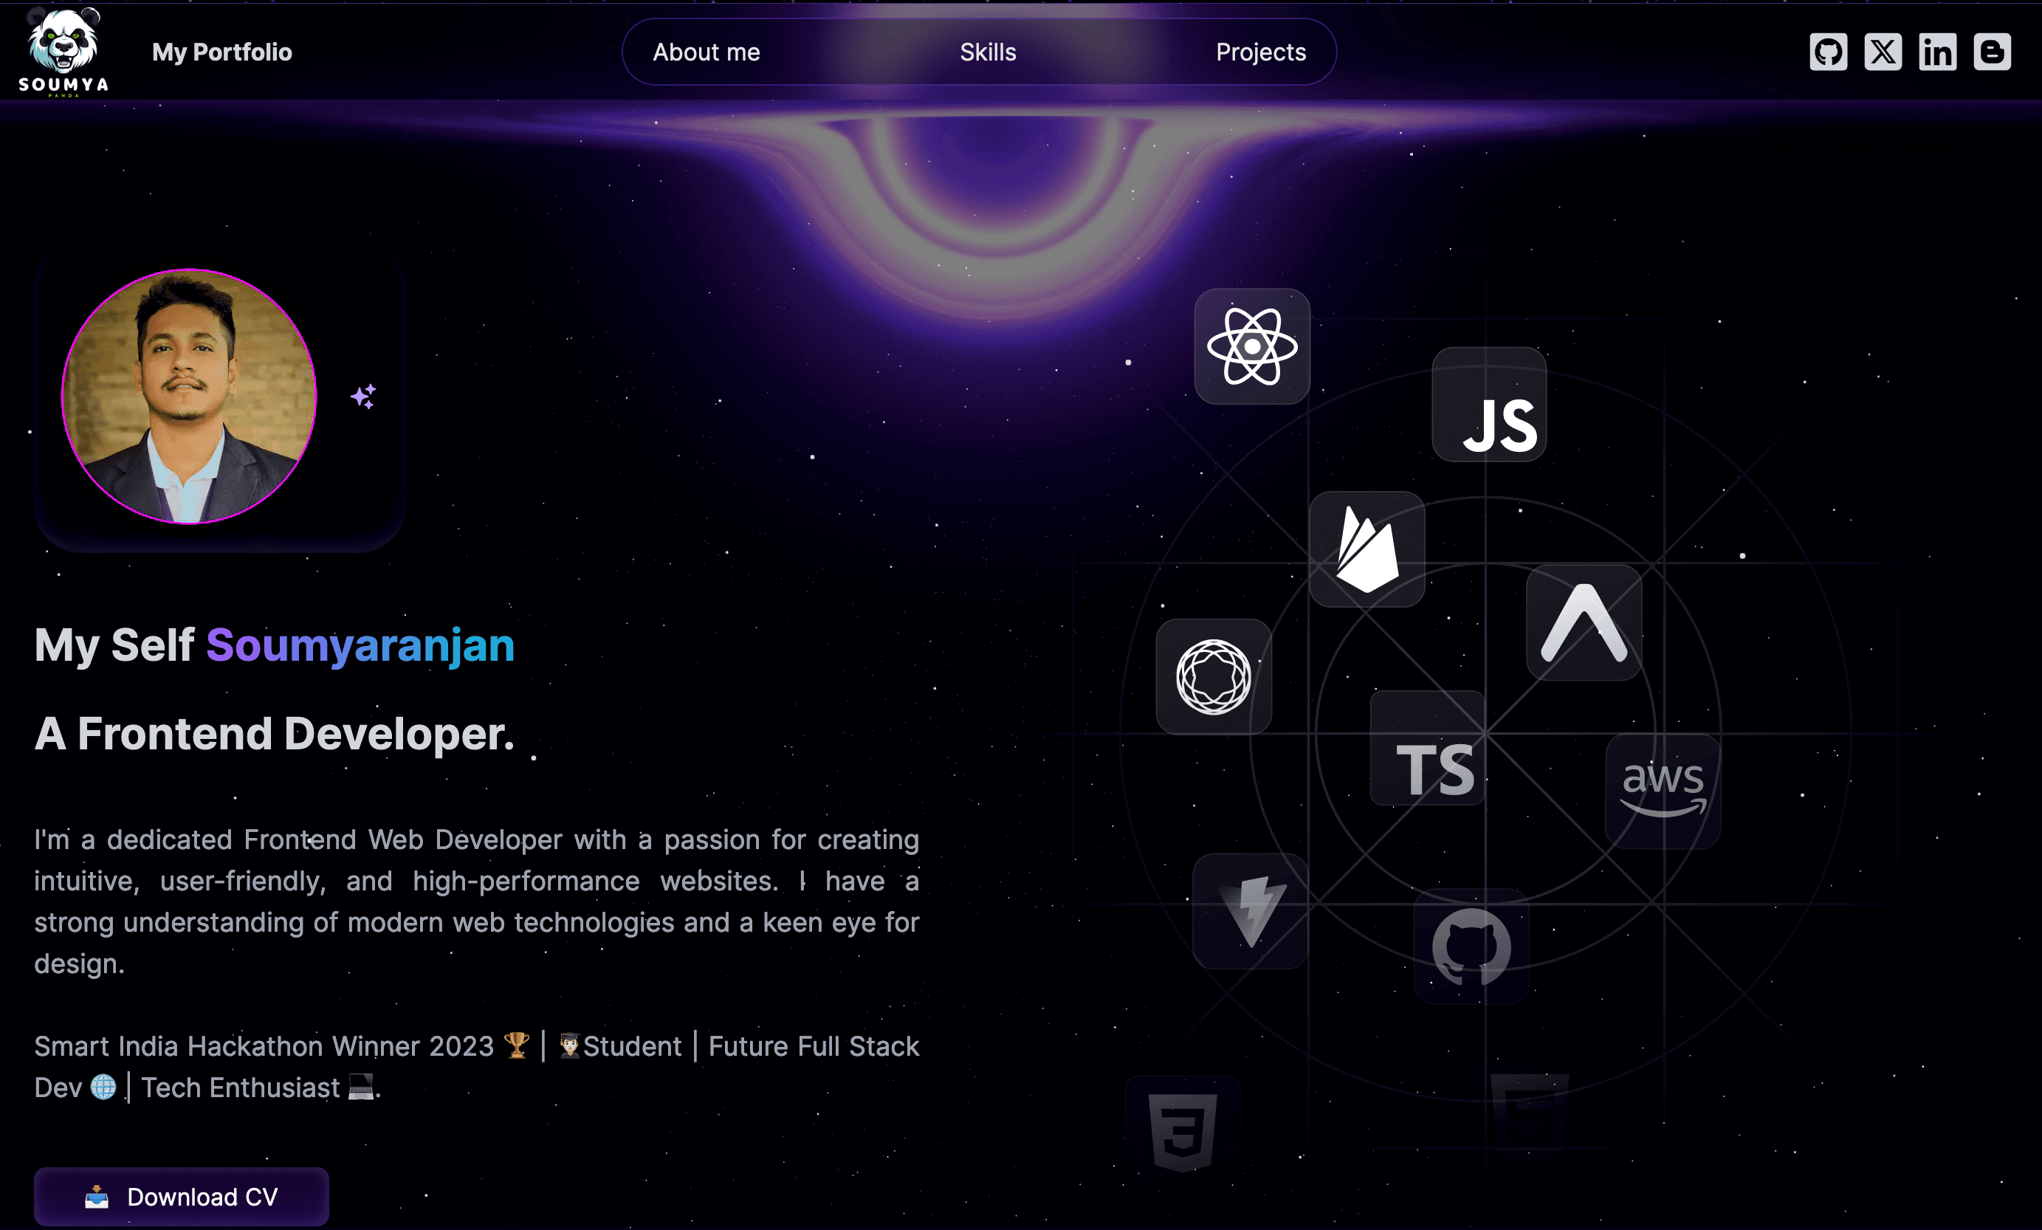Image resolution: width=2042 pixels, height=1230 pixels.
Task: Click the Firebase flame skill icon
Action: pyautogui.click(x=1367, y=549)
